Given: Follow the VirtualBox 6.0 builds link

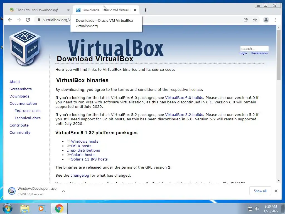Looking at the screenshot, I should (x=184, y=98).
